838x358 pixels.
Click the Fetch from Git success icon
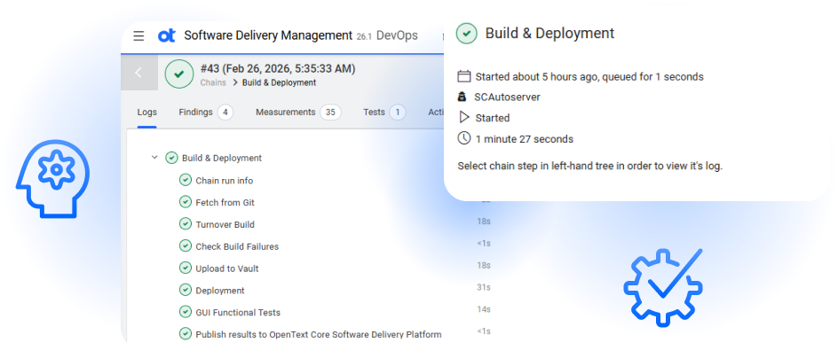point(186,202)
